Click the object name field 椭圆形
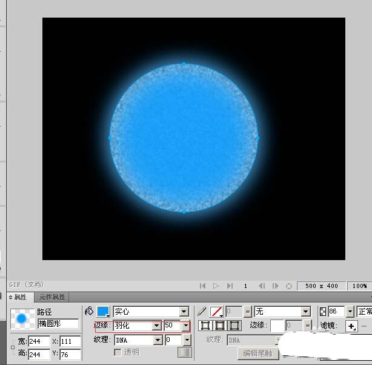The height and width of the screenshot is (365, 372). [58, 324]
